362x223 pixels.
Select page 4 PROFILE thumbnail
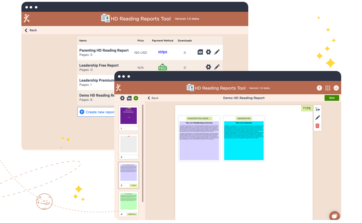tap(129, 202)
